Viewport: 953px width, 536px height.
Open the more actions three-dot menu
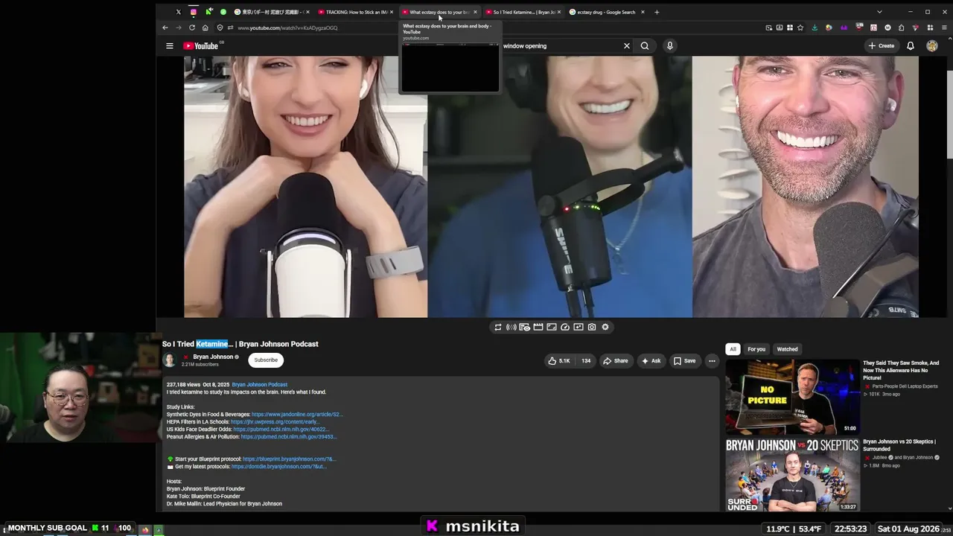click(712, 361)
